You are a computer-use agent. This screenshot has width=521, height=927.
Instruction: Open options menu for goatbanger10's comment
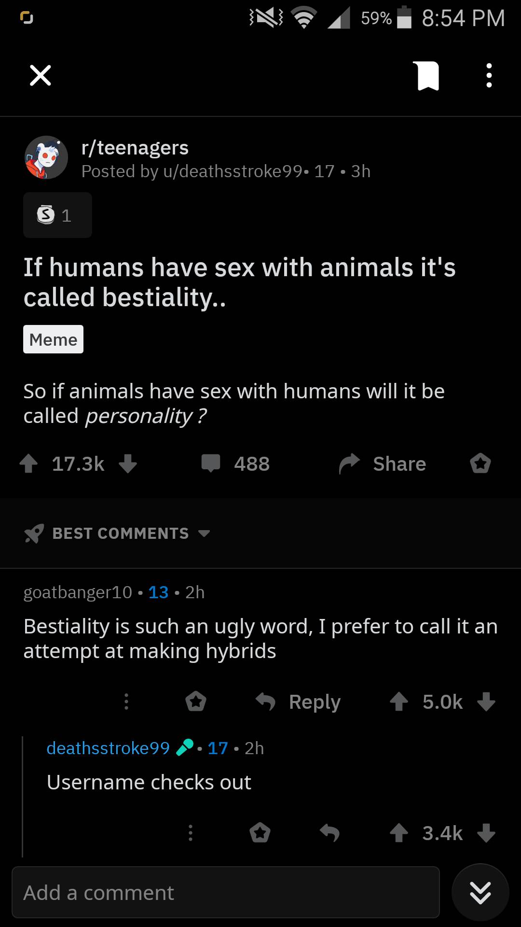tap(126, 702)
